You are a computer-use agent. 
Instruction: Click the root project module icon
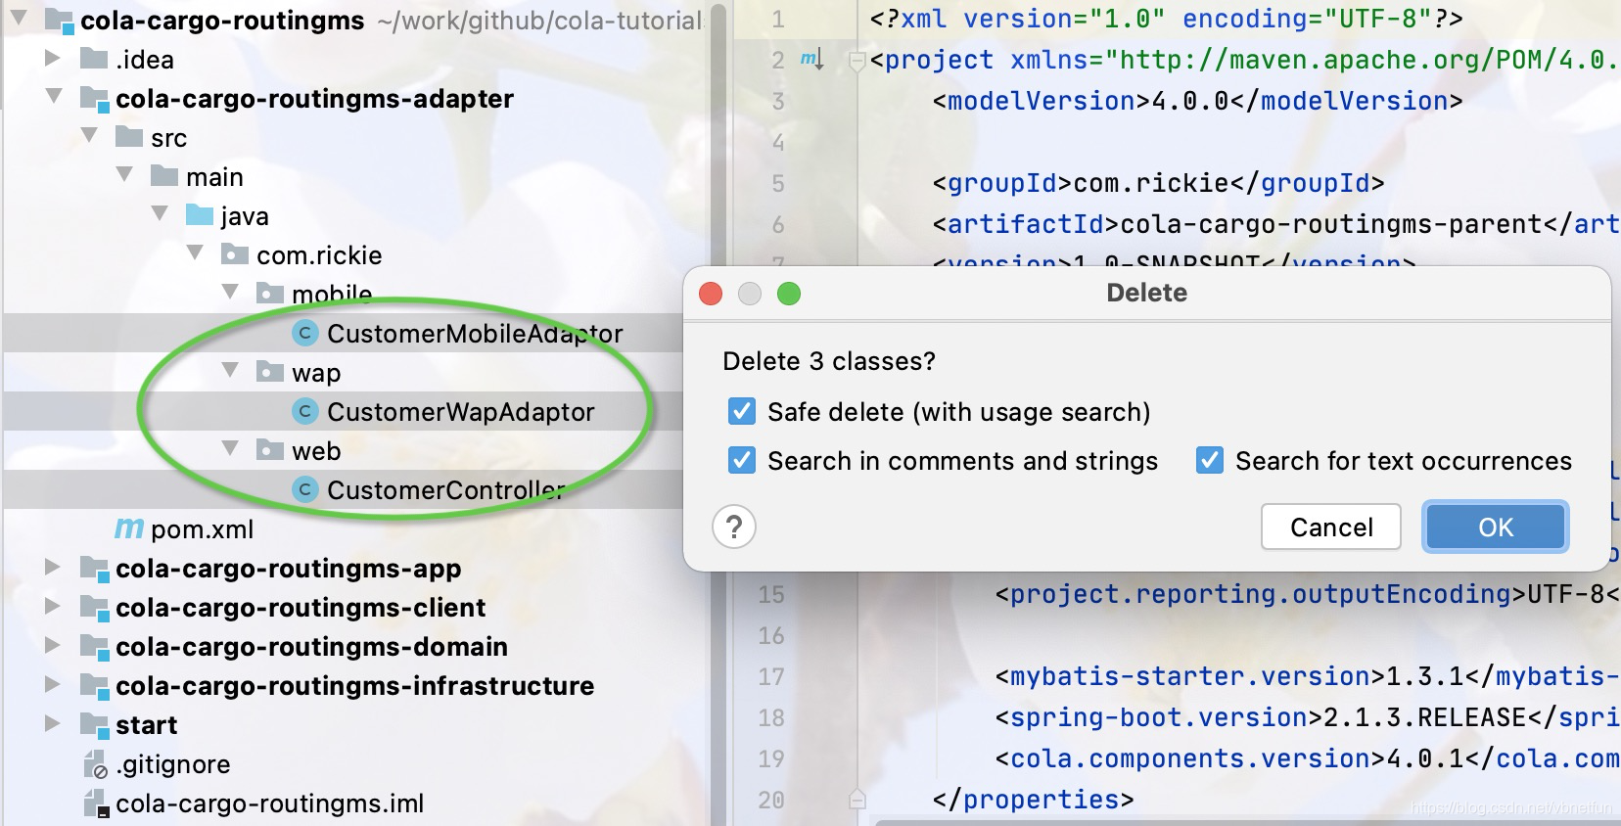point(59,21)
